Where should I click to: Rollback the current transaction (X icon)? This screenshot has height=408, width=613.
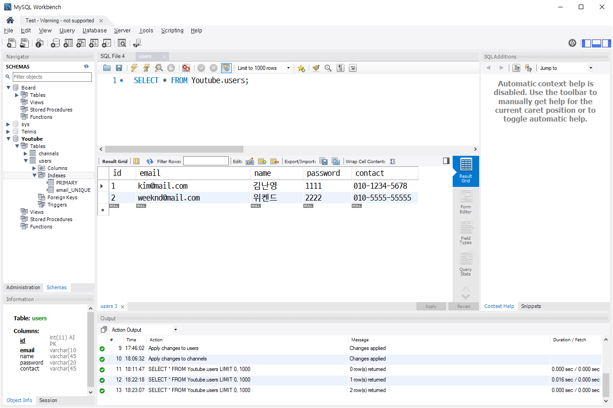pos(213,68)
